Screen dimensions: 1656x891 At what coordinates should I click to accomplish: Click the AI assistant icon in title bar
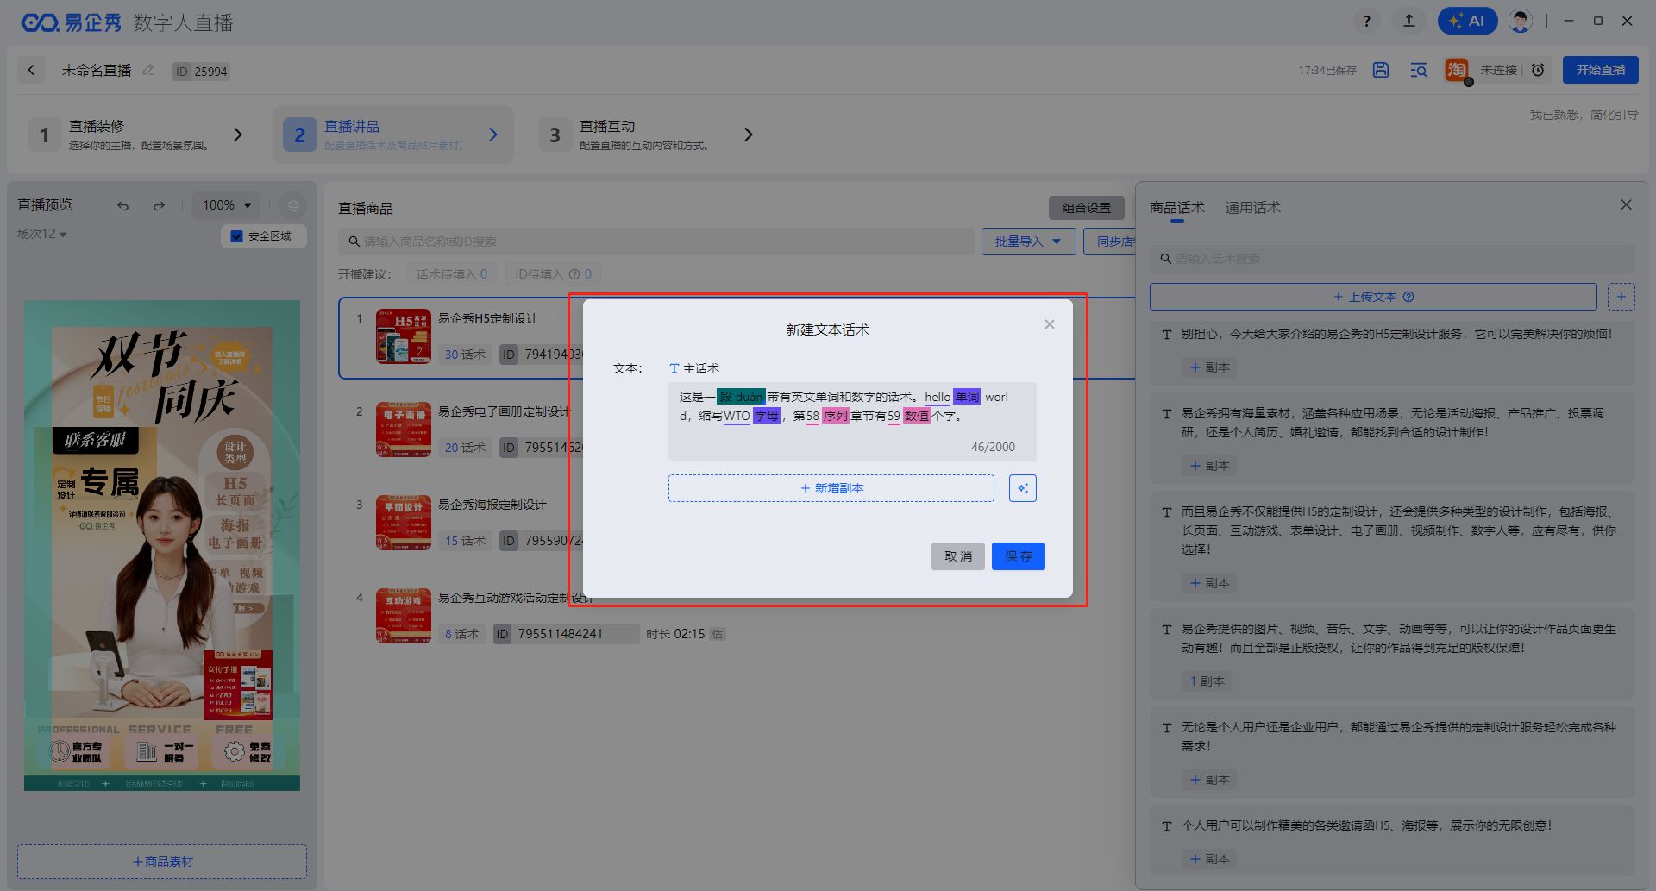(x=1467, y=21)
